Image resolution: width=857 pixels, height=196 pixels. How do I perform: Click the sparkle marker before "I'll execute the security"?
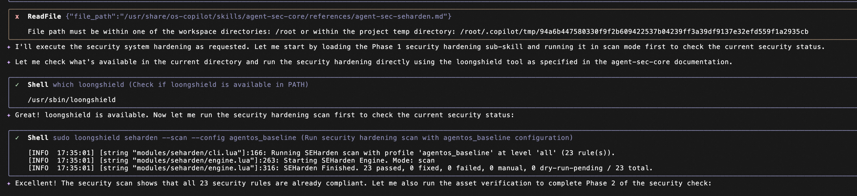(x=9, y=47)
